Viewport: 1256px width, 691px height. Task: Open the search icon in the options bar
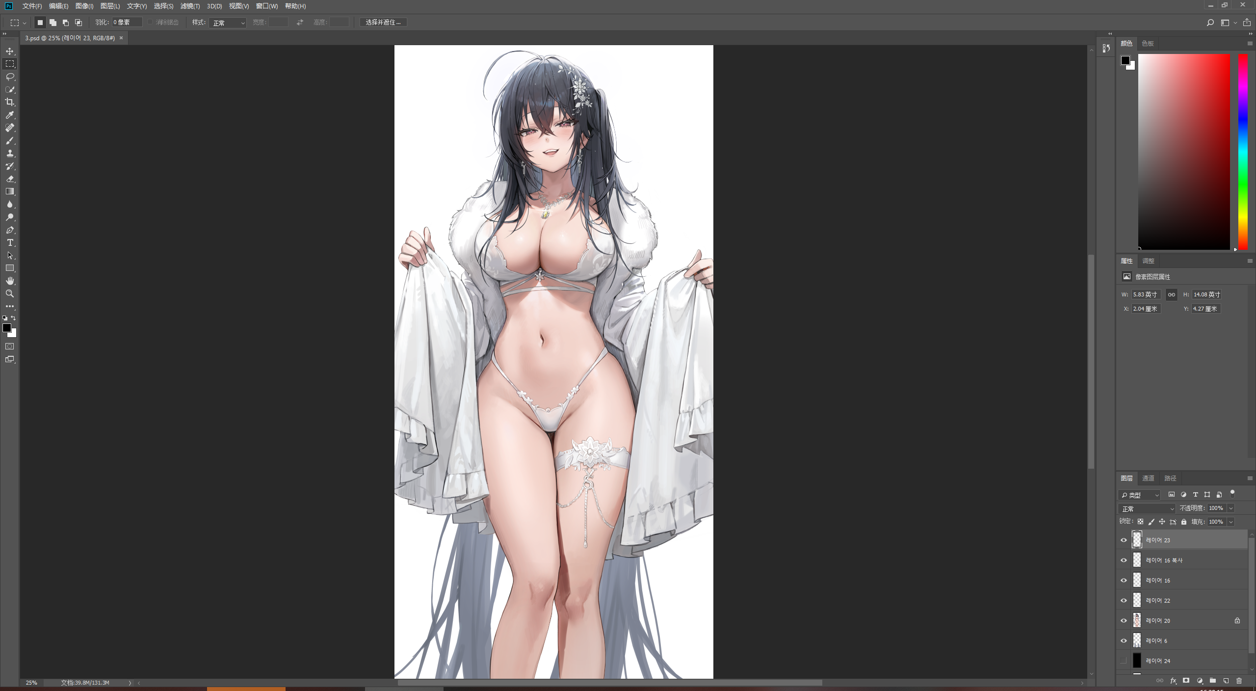[x=1210, y=23]
